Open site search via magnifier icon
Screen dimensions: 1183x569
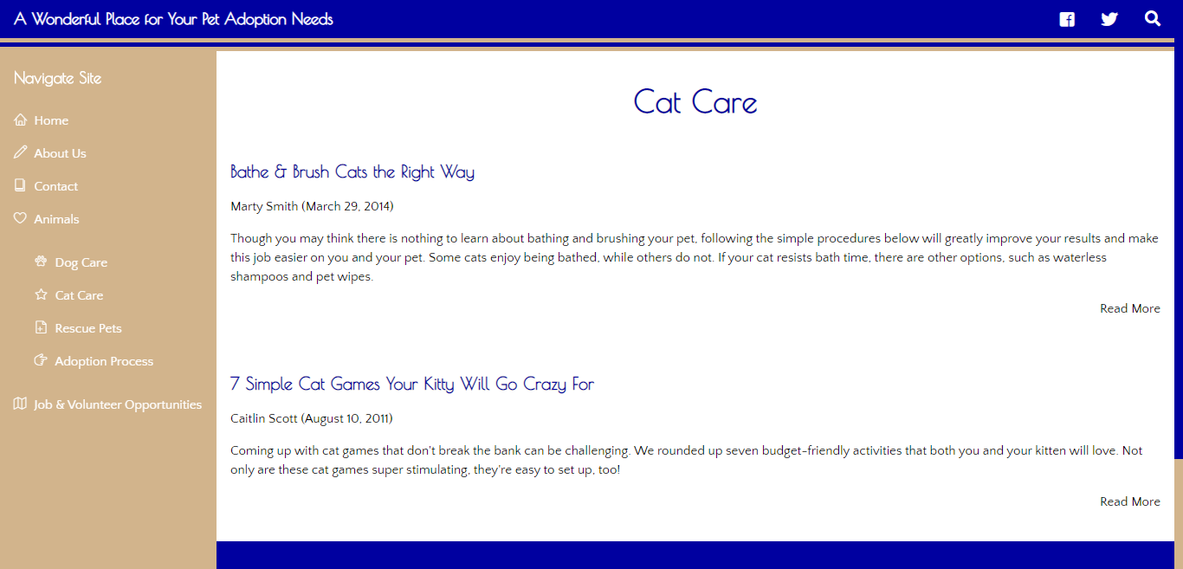pos(1152,18)
